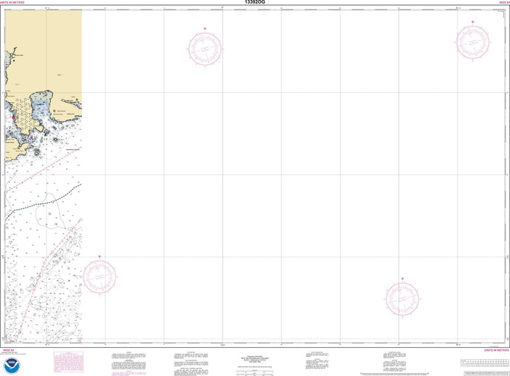The image size is (510, 376).
Task: Click the scale bar ruler in bottom margin
Action: point(483,362)
